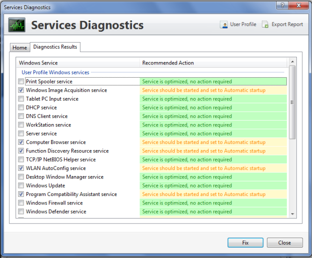Uncheck the WLAN AutoConfig service checkbox

[21, 168]
